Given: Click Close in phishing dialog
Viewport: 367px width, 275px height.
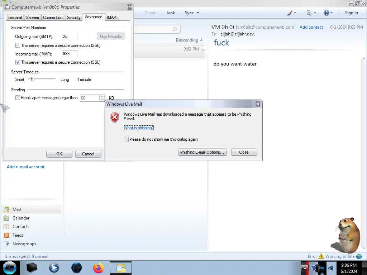Looking at the screenshot, I should click(x=244, y=152).
